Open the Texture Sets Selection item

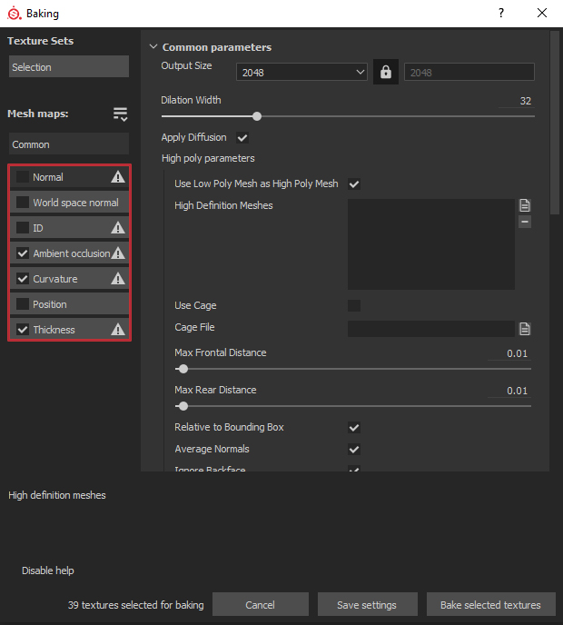pos(69,67)
